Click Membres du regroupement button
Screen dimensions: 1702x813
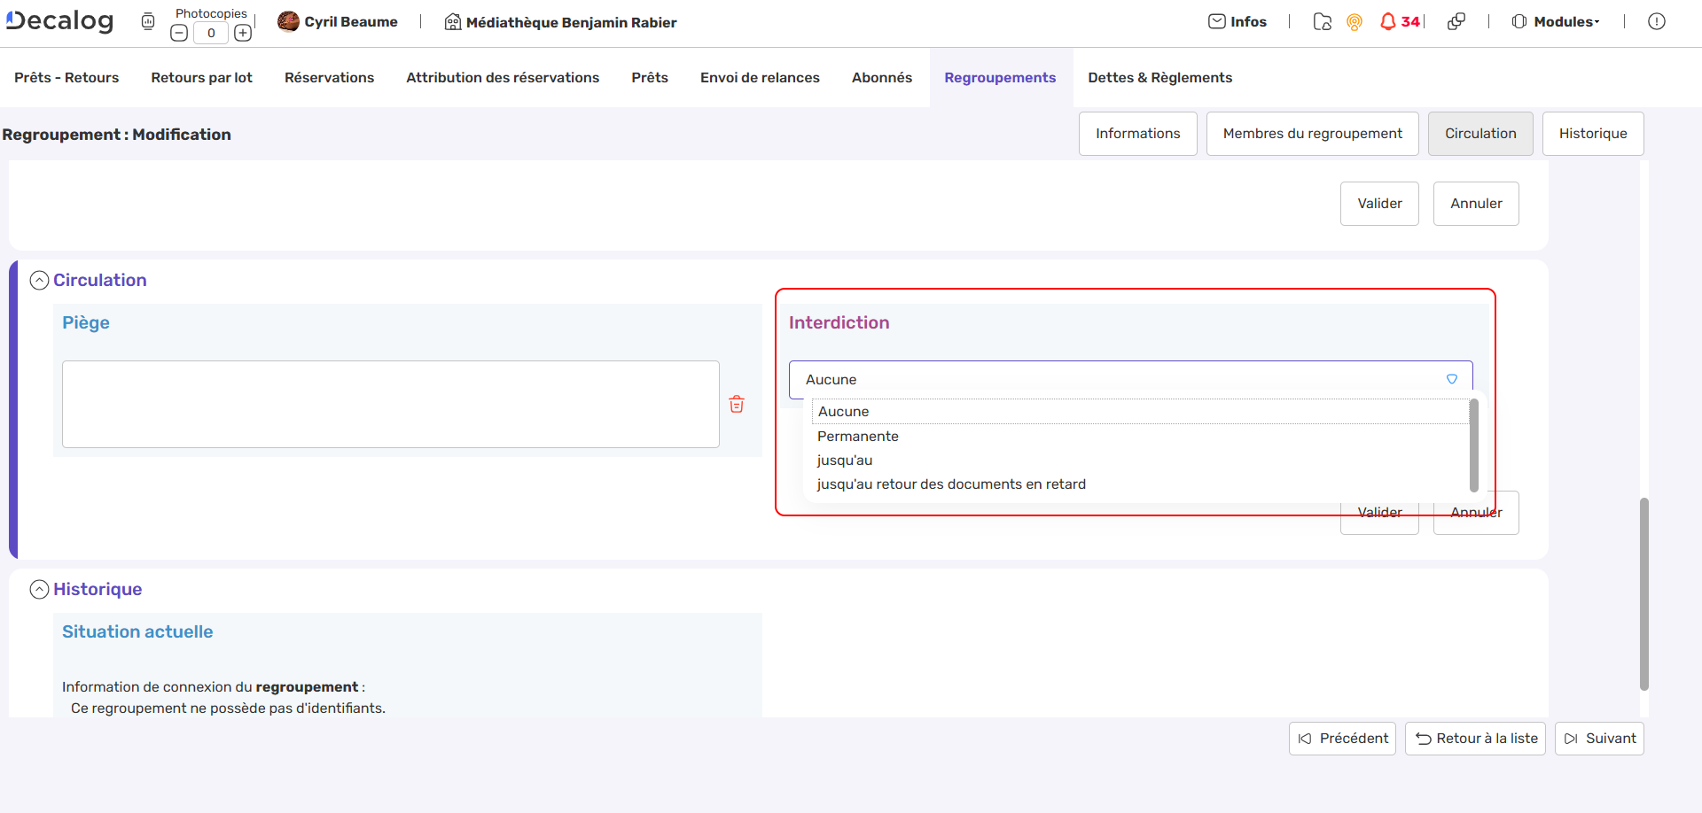[1312, 134]
